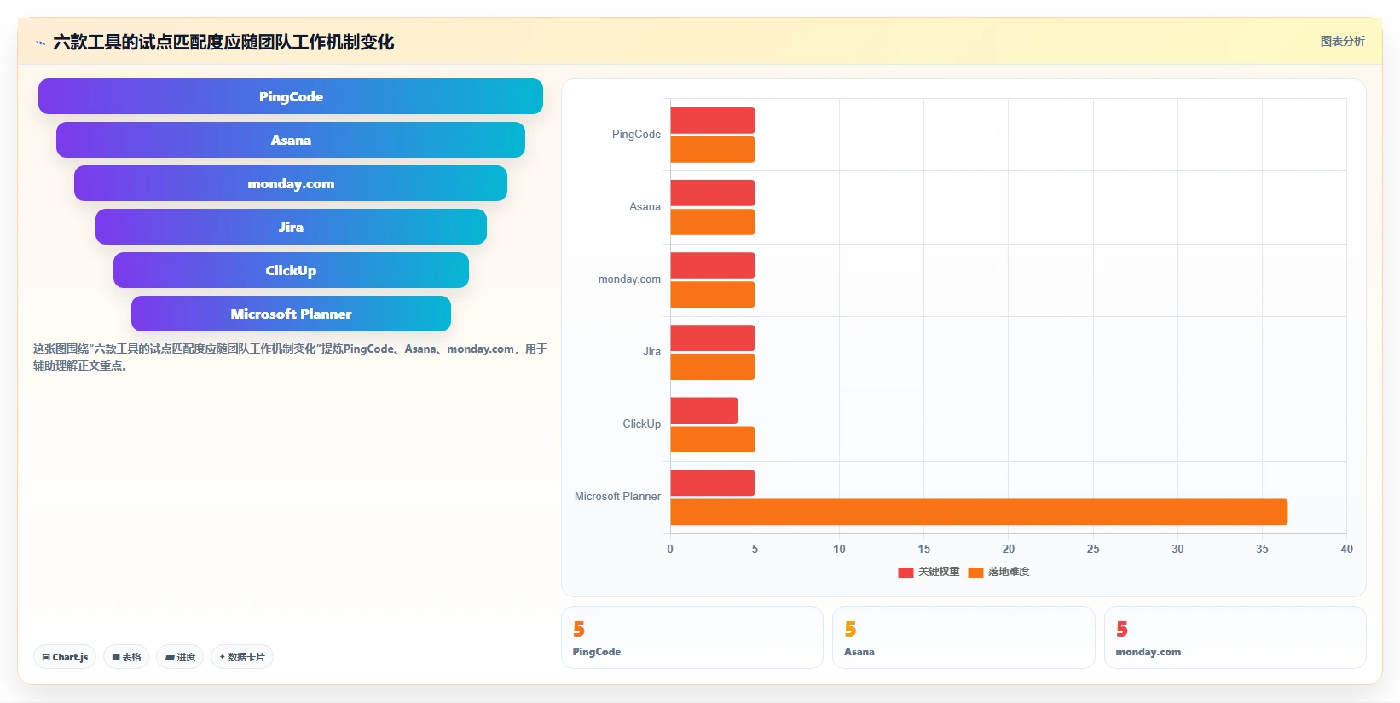Image resolution: width=1400 pixels, height=703 pixels.
Task: Click the 35 tick on the x-axis
Action: [x=1262, y=550]
